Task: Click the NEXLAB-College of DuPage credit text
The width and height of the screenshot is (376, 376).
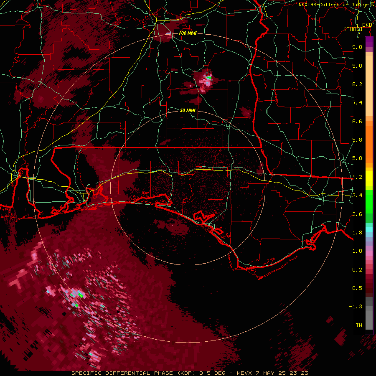Action: (x=335, y=5)
